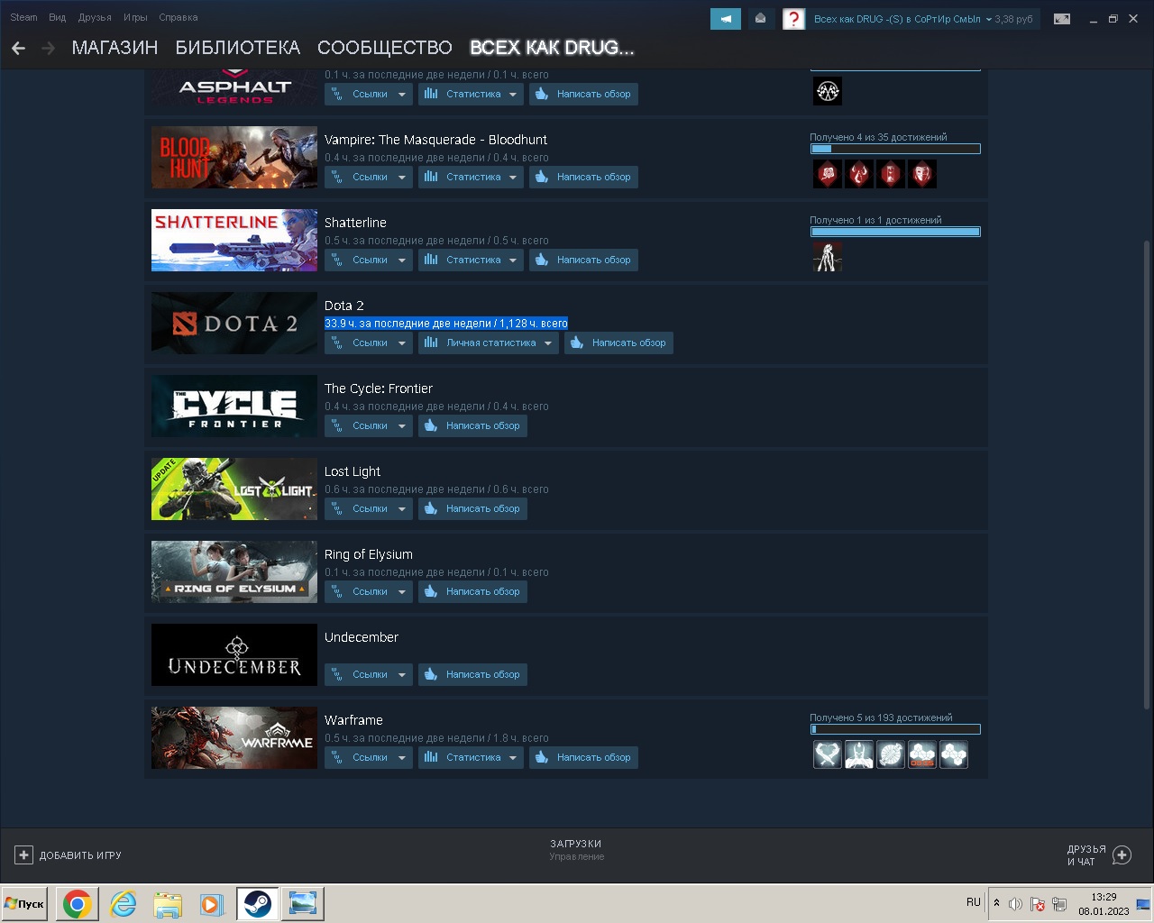1154x923 pixels.
Task: Expand Links dropdown for Lost Light
Action: point(369,508)
